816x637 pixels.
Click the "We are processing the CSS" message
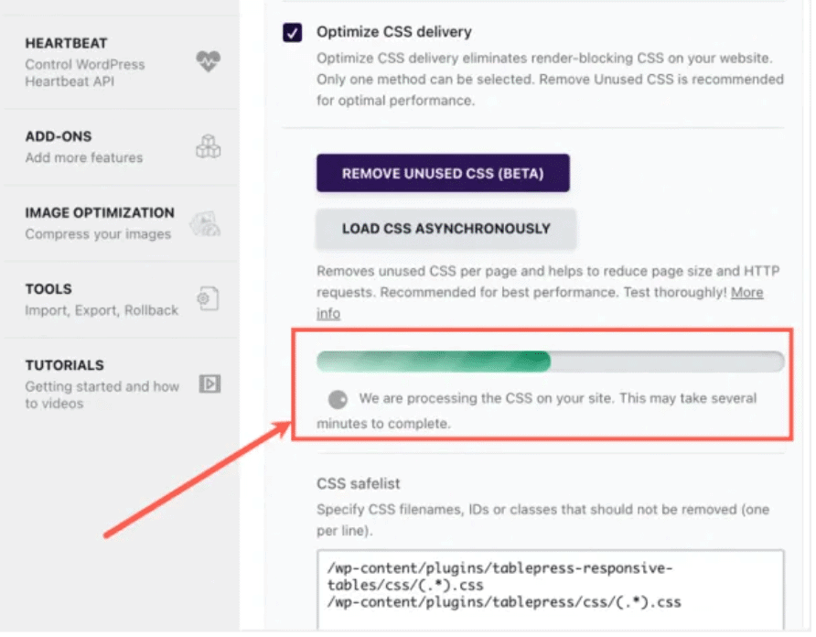[x=557, y=399]
